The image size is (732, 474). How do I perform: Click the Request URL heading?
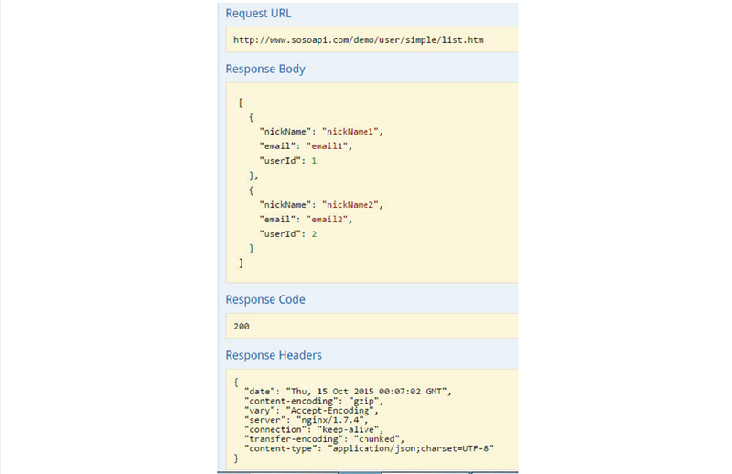click(x=259, y=14)
